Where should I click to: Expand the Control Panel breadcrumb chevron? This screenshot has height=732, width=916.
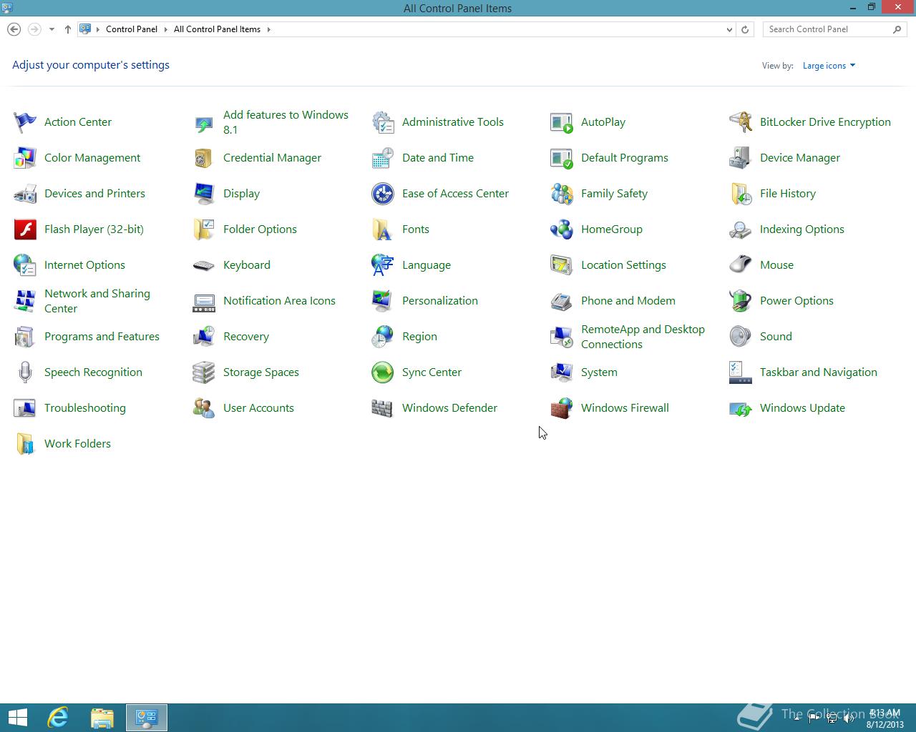[165, 29]
